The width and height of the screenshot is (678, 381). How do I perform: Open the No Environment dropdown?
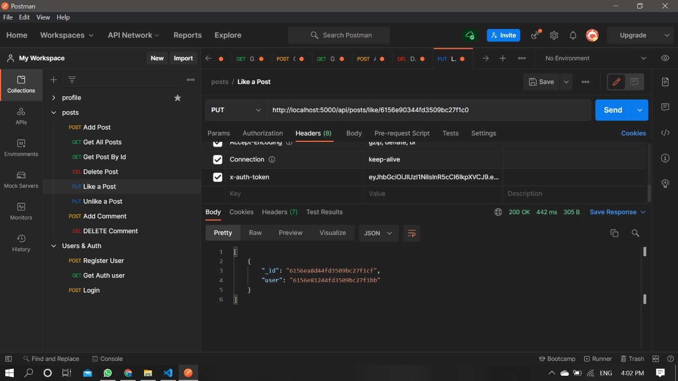click(x=596, y=58)
